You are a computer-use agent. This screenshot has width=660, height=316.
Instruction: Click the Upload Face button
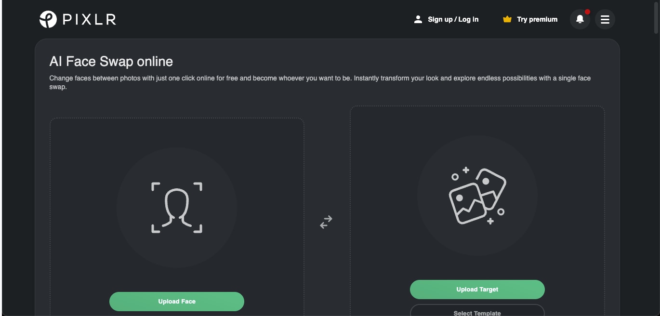[177, 302]
